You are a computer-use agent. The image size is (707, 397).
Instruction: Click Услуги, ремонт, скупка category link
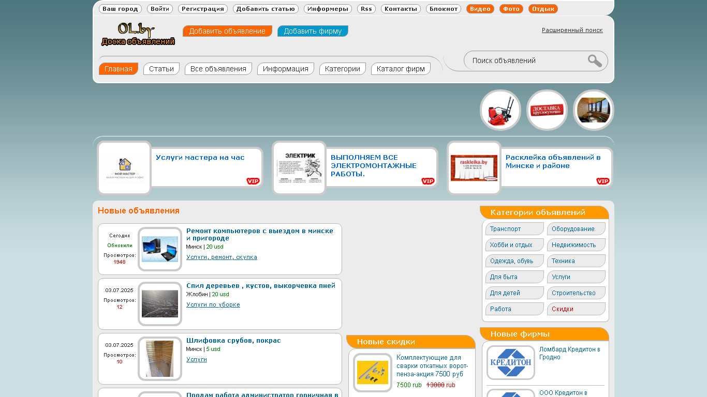click(222, 257)
